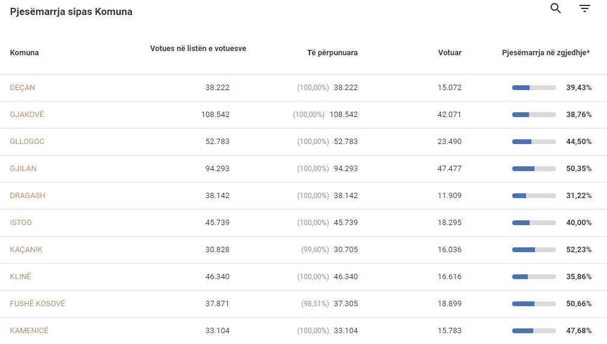Sort by the Votuar column header

pos(450,53)
